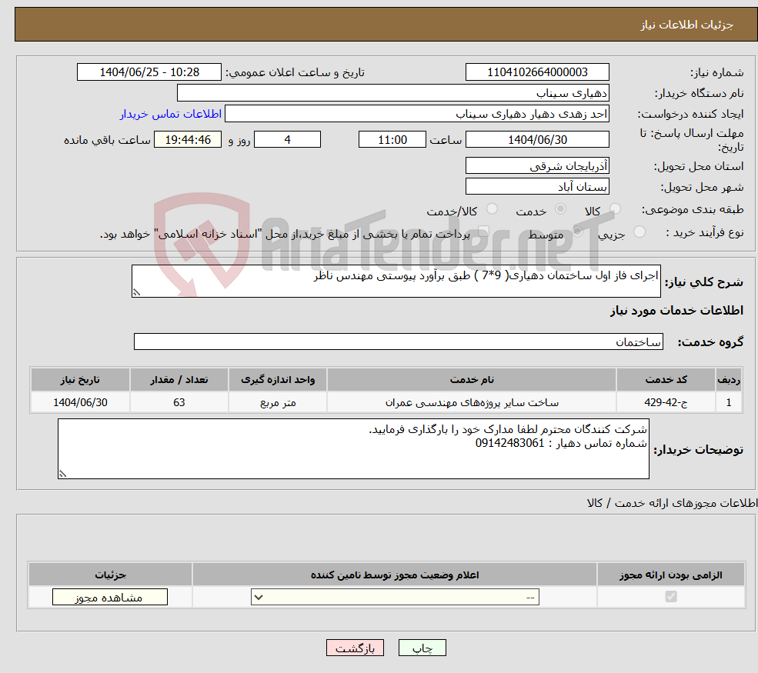758x673 pixels.
Task: Click the general description text area
Action: click(x=396, y=281)
